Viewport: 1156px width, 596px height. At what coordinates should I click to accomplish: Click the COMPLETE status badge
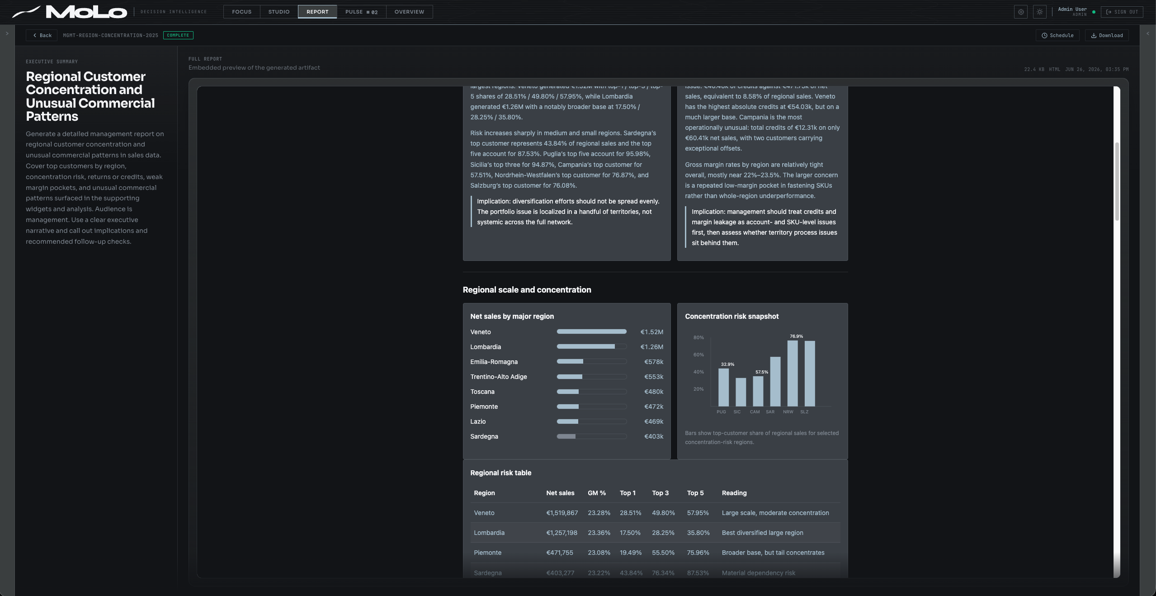178,35
